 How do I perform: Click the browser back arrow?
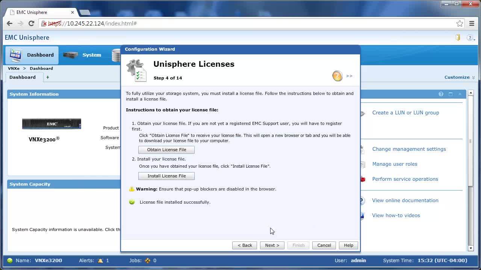pyautogui.click(x=9, y=23)
